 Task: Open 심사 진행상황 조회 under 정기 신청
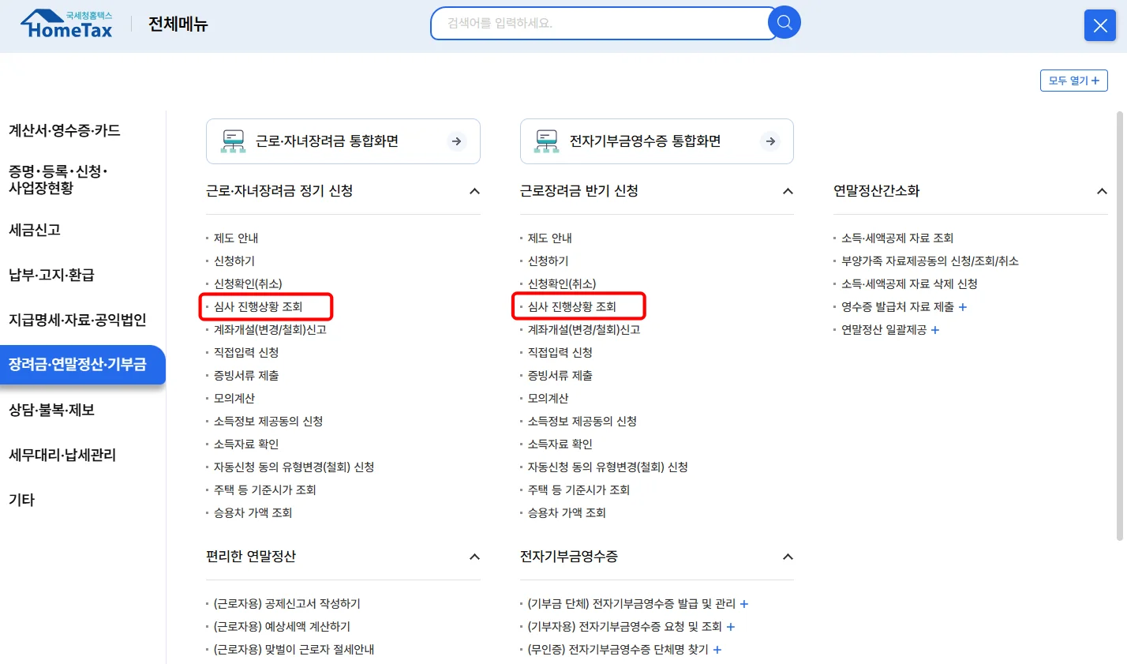pos(259,306)
